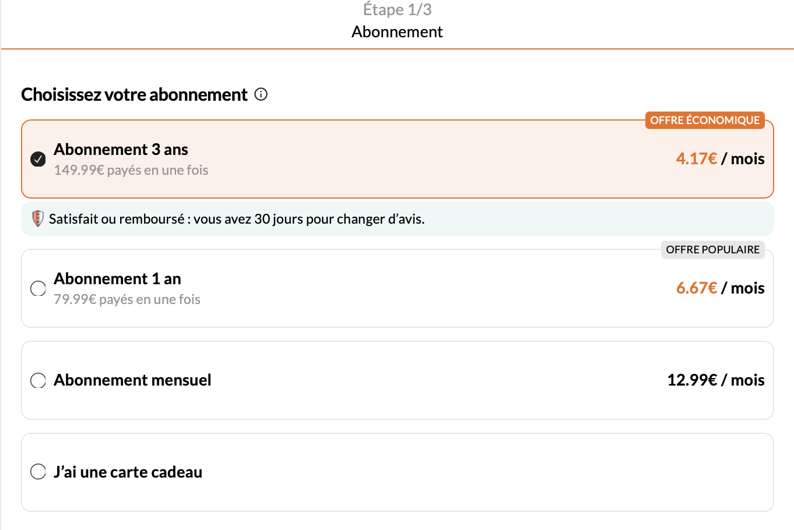Click the 6.67€ / mois price

[720, 288]
